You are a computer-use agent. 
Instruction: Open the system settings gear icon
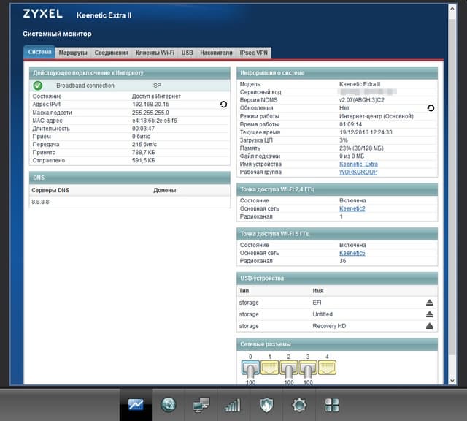pyautogui.click(x=299, y=405)
